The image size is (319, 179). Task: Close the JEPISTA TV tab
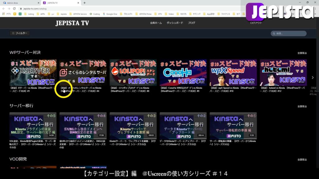(78, 3)
